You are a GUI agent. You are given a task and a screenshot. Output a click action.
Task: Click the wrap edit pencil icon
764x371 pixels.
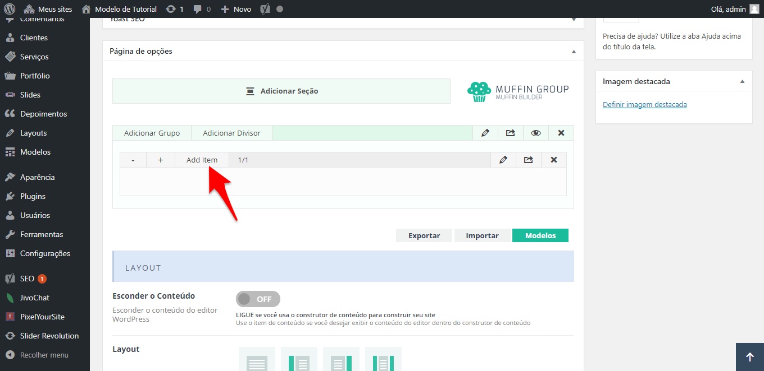(x=503, y=160)
